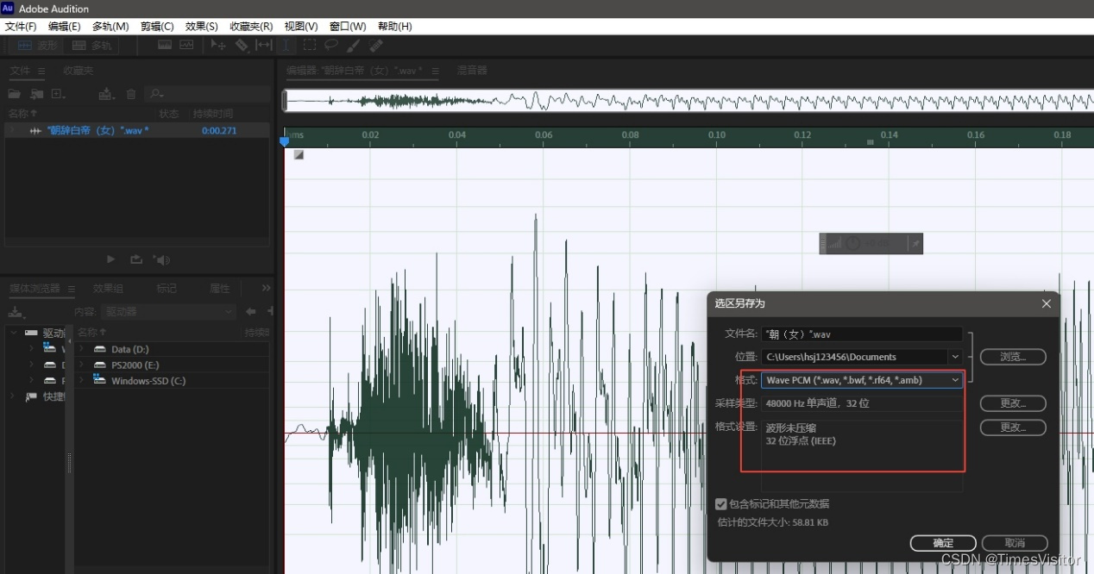
Task: Click the open file folder icon
Action: [x=15, y=94]
